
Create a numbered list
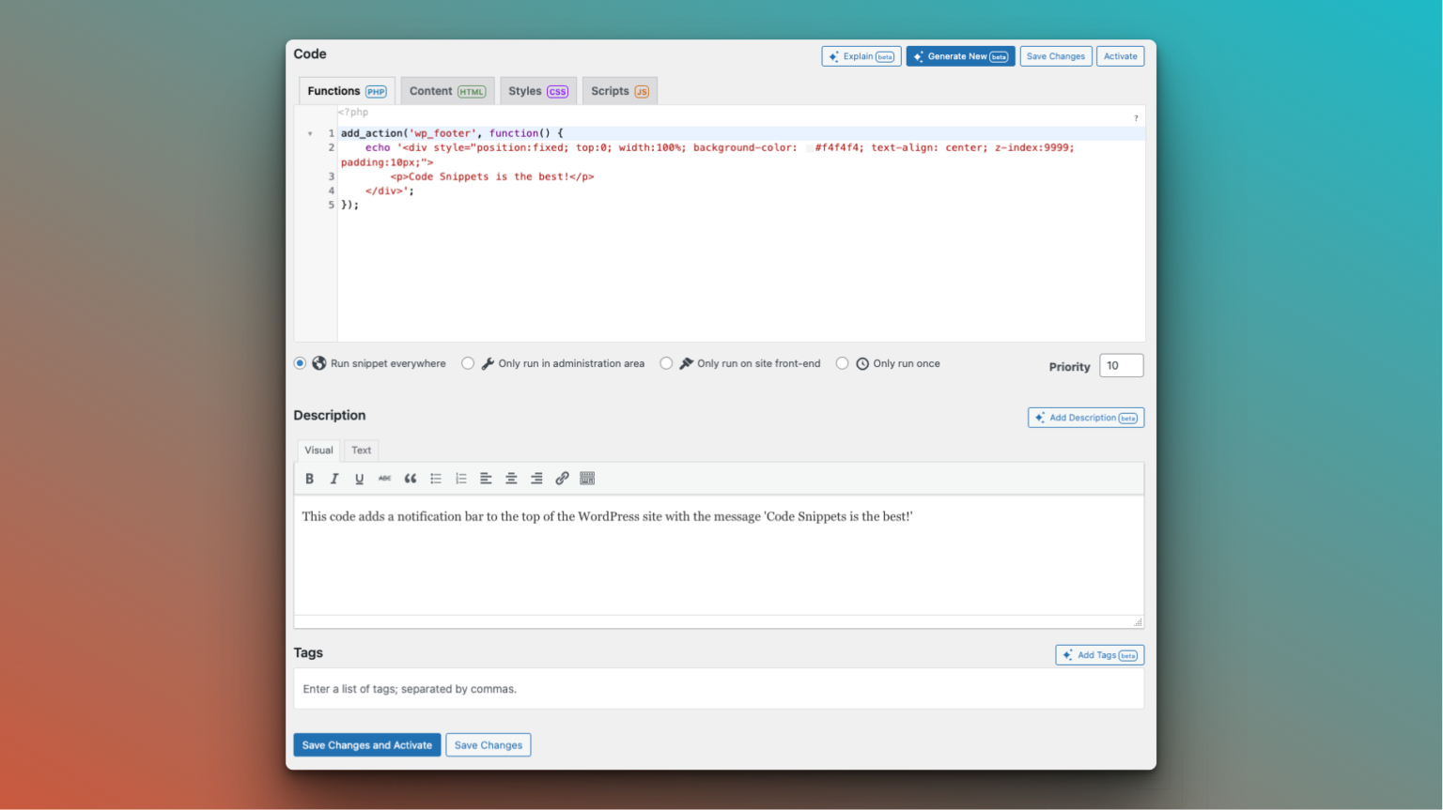tap(461, 479)
